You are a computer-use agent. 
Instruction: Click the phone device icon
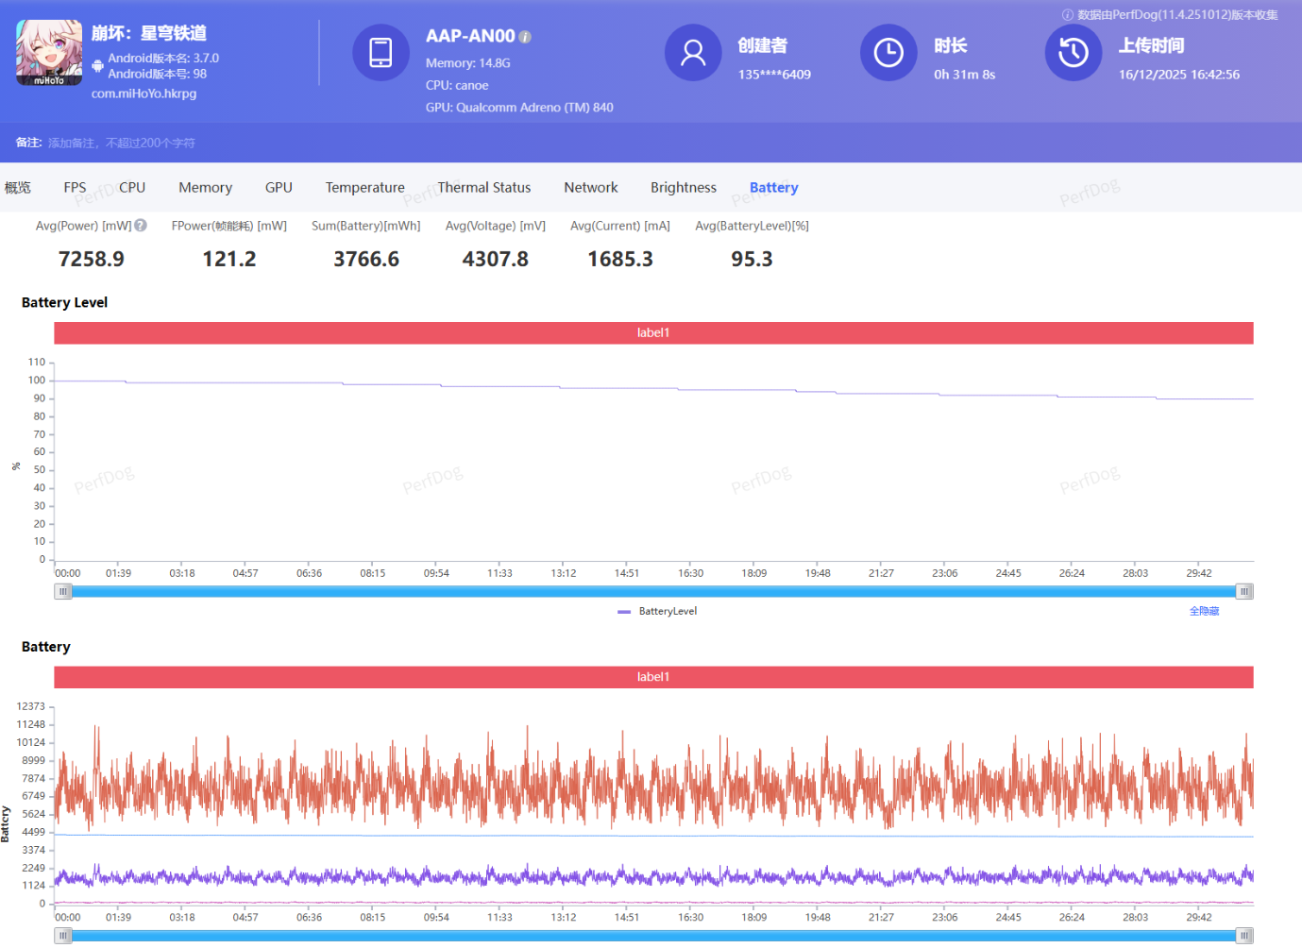coord(380,53)
